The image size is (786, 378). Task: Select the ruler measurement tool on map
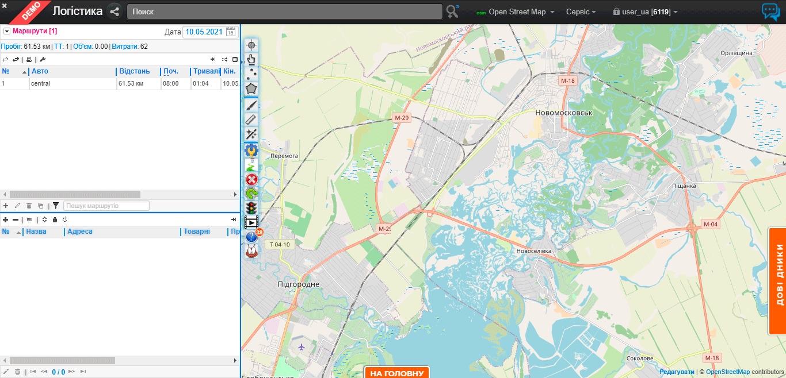click(x=251, y=119)
